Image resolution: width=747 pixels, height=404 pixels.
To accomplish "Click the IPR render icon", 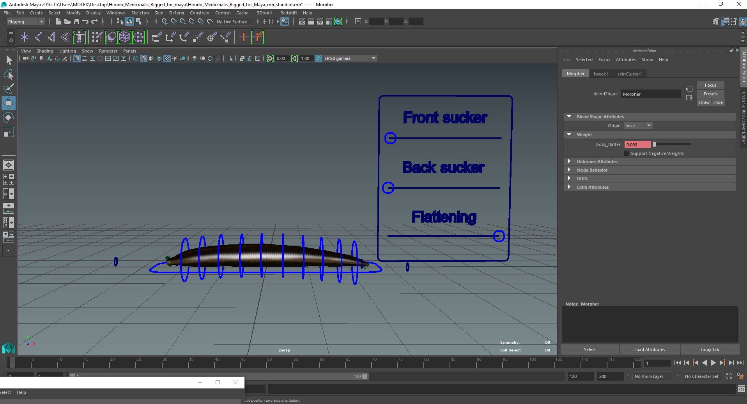I will pyautogui.click(x=320, y=22).
